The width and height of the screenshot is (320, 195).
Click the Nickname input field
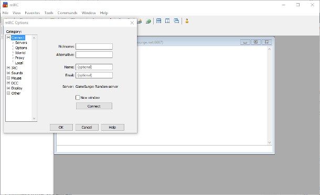tap(94, 47)
